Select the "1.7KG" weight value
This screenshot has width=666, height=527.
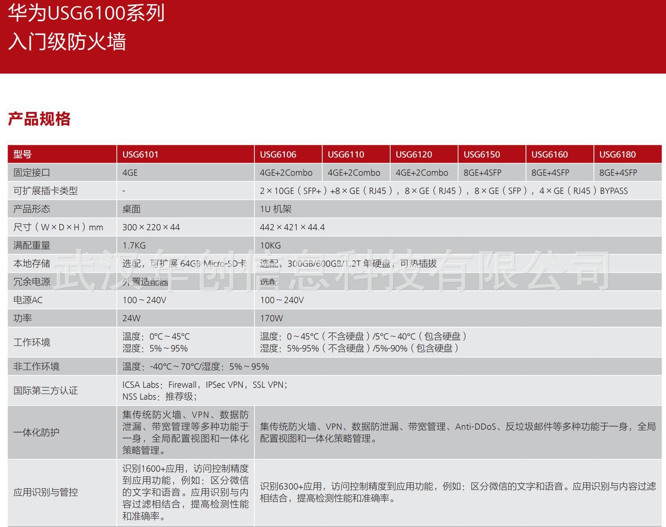click(134, 245)
